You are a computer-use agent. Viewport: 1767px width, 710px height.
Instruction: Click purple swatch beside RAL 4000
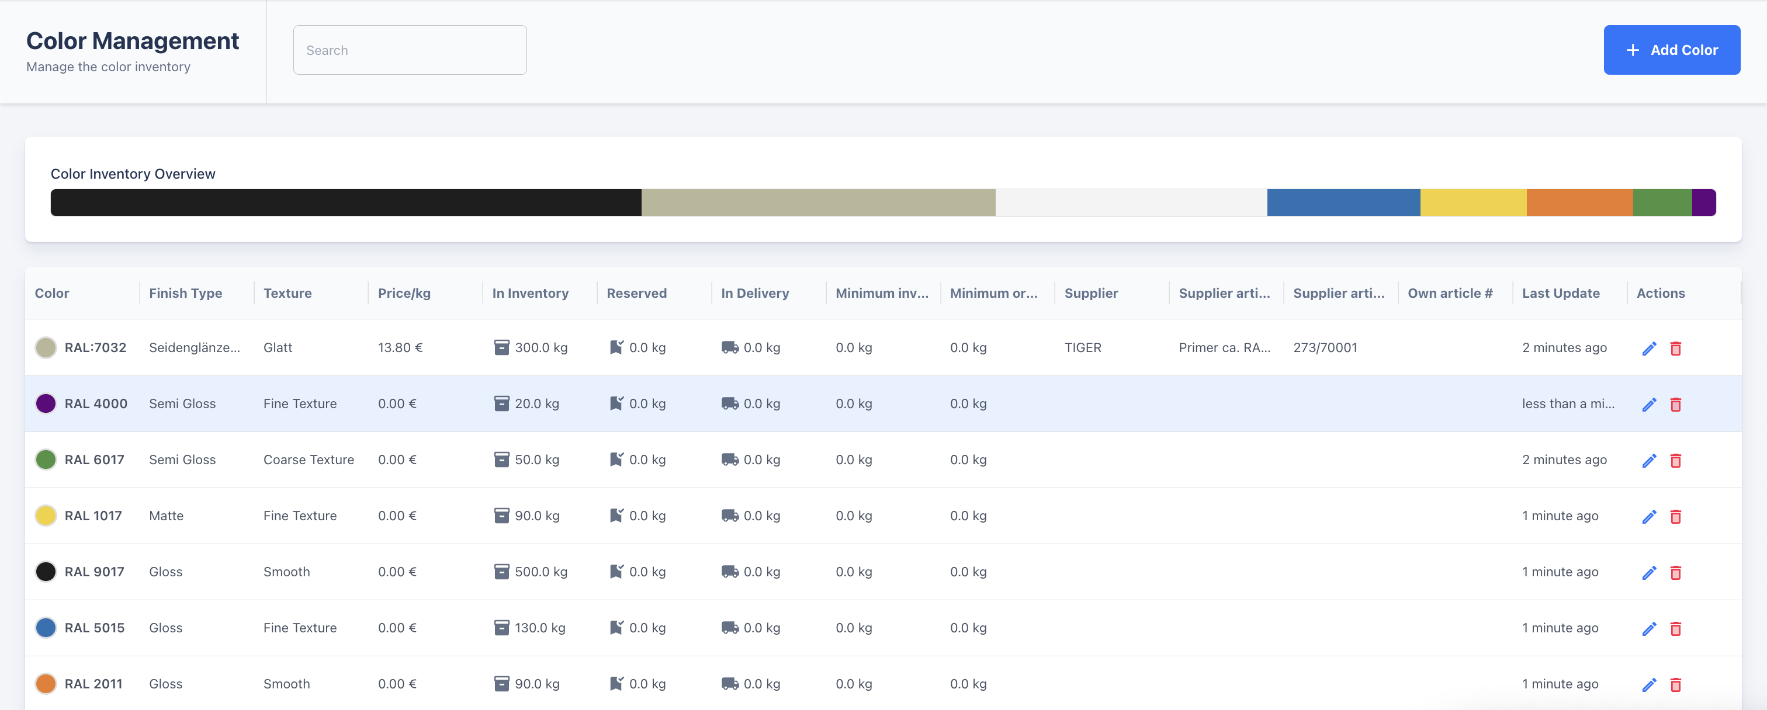pyautogui.click(x=46, y=403)
